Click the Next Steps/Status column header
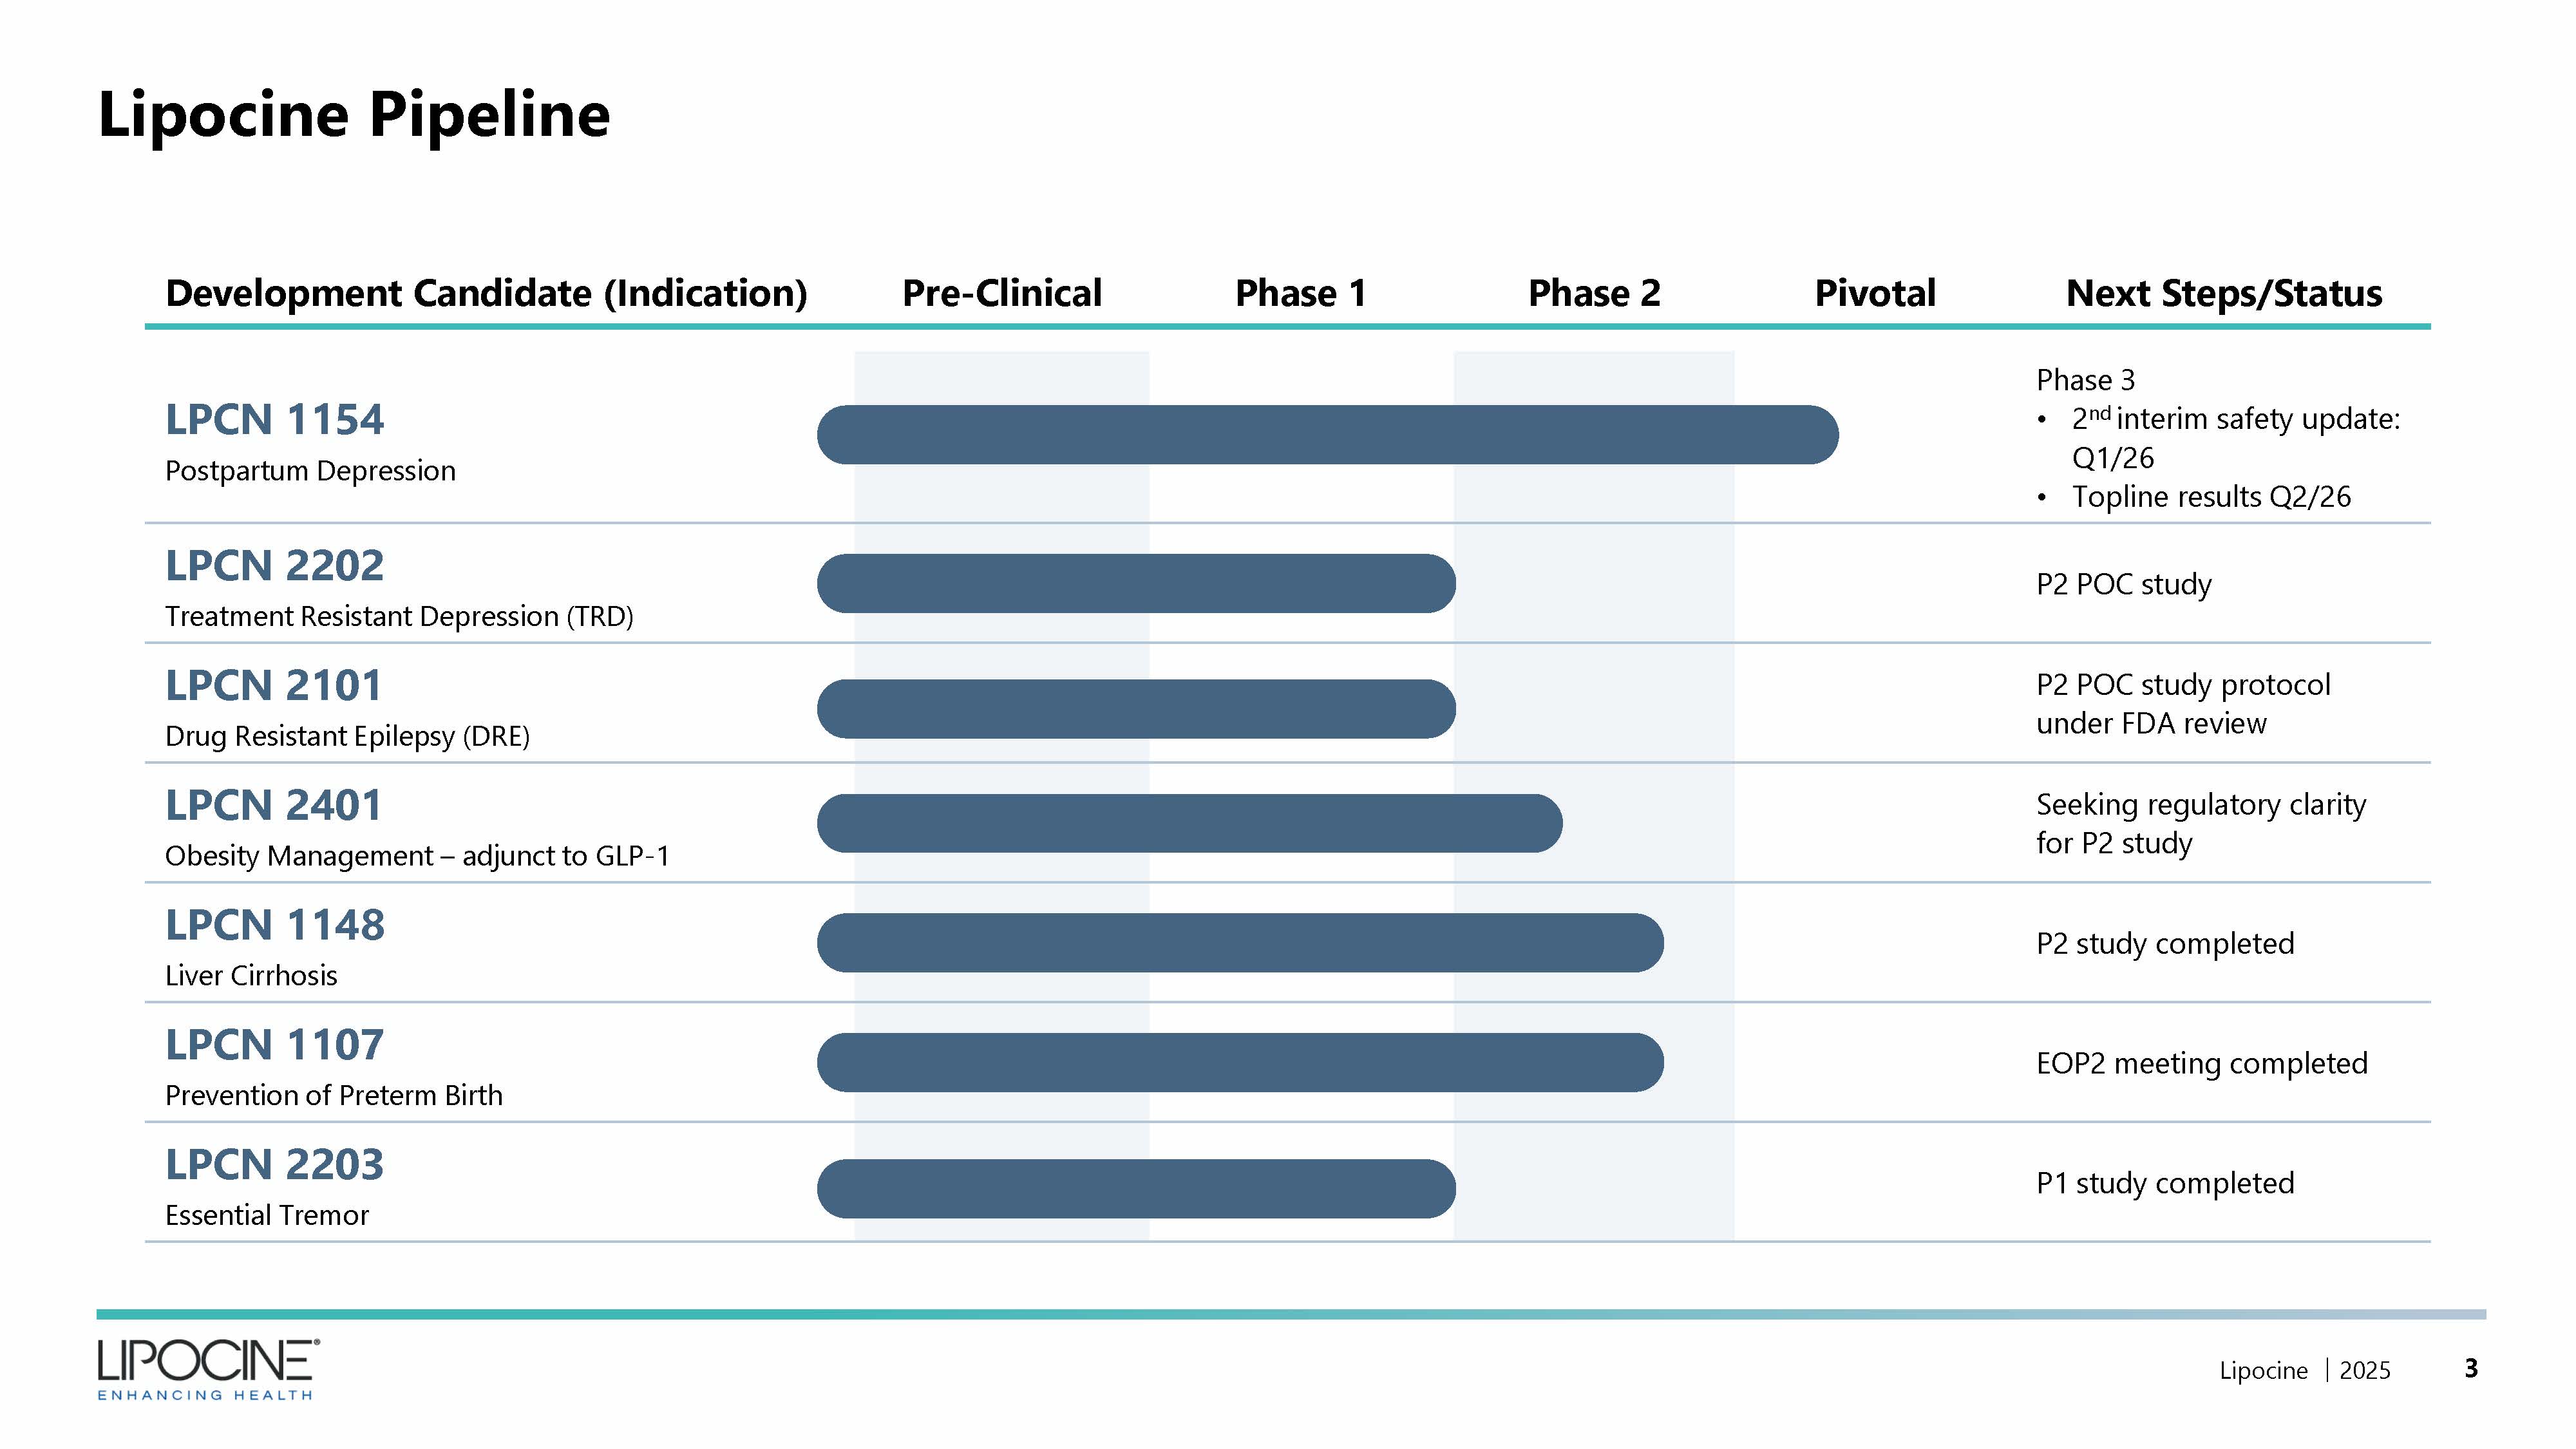This screenshot has width=2576, height=1449. (2224, 294)
